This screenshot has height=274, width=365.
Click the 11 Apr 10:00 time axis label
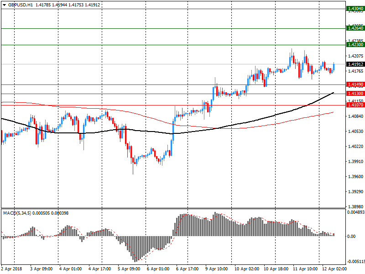(x=305, y=269)
